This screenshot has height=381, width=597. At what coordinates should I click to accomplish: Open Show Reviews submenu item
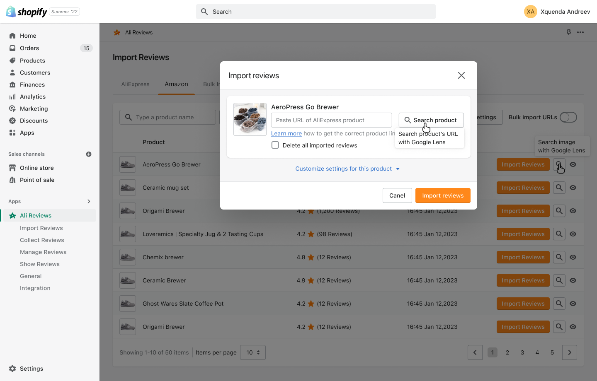pyautogui.click(x=40, y=264)
